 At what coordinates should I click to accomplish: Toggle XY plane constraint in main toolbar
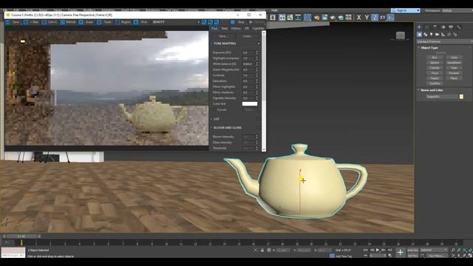[383, 18]
